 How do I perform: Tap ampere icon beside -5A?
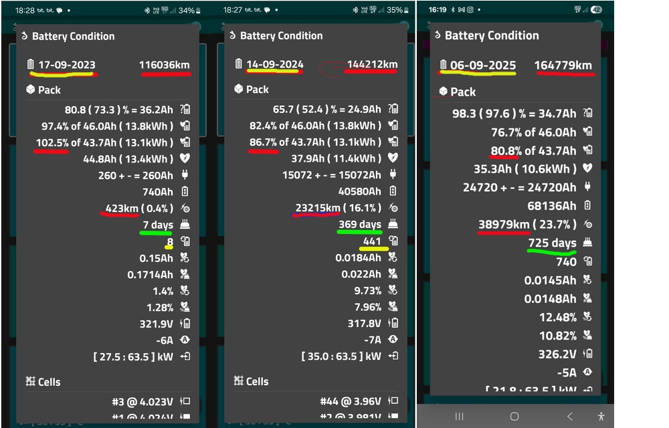(x=587, y=372)
